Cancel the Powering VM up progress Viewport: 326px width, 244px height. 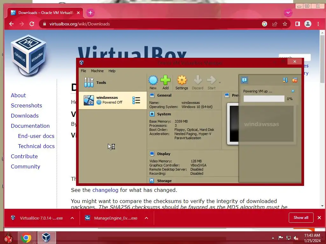[x=293, y=91]
